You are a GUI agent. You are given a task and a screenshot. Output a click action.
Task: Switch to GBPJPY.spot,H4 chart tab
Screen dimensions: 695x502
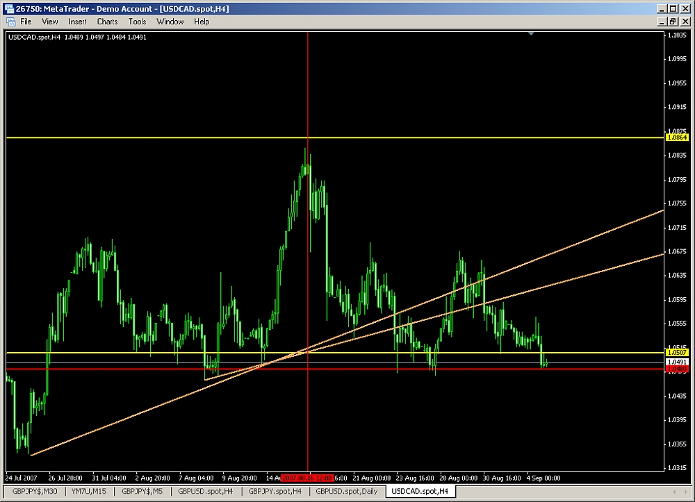275,491
